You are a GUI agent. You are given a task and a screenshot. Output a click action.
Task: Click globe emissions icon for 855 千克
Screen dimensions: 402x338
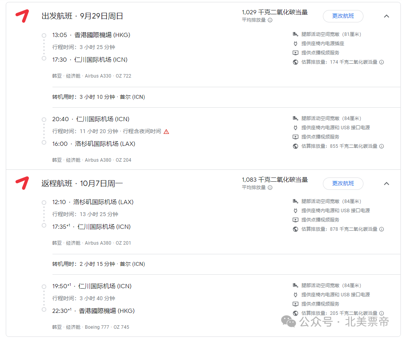[296, 146]
